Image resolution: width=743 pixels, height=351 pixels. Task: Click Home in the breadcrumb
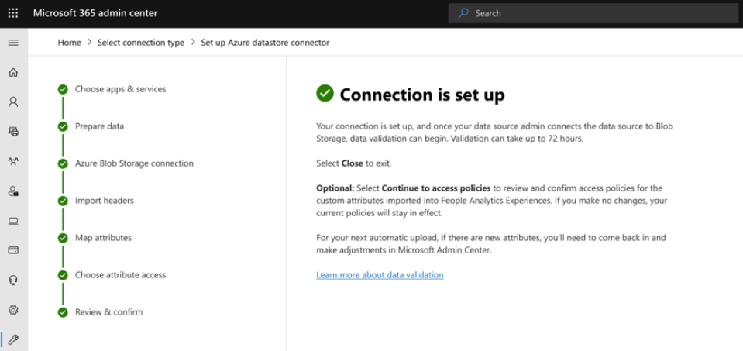[x=69, y=43]
